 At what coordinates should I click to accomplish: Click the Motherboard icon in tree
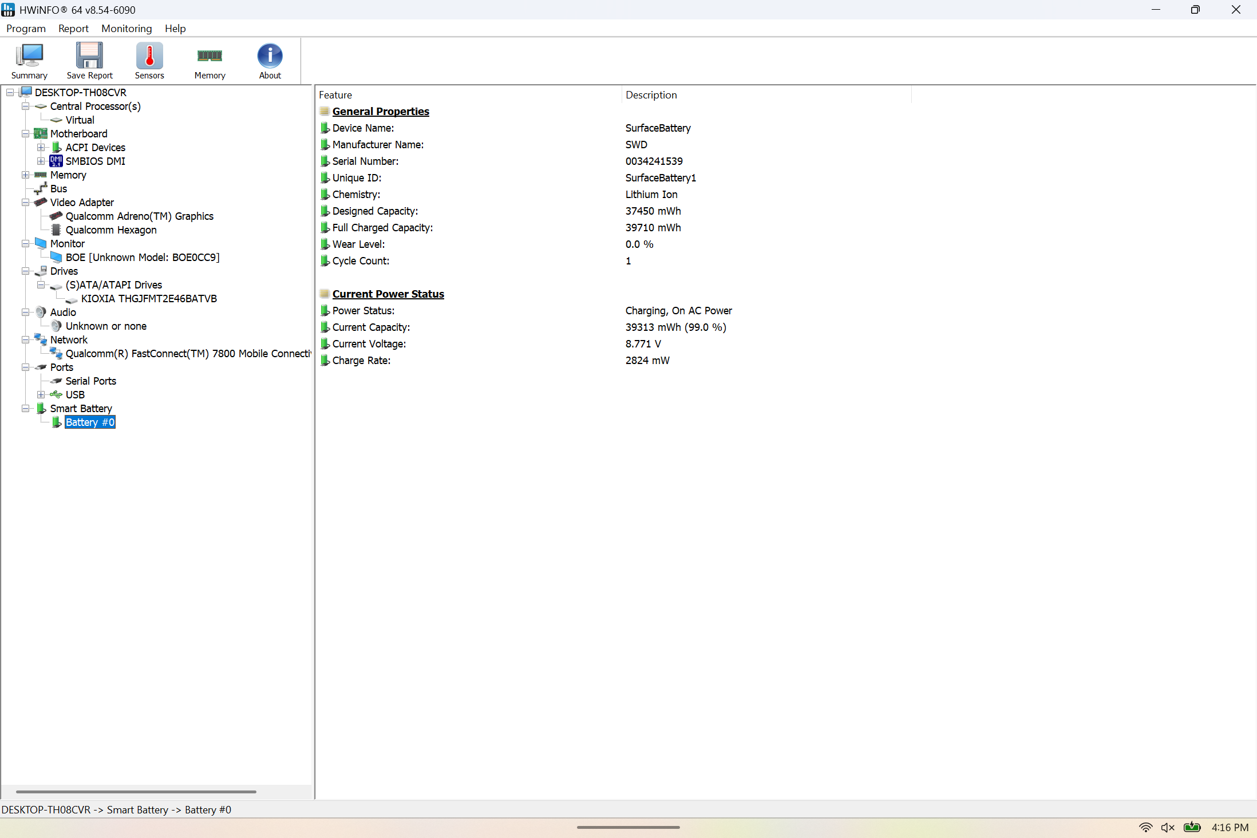pos(41,133)
